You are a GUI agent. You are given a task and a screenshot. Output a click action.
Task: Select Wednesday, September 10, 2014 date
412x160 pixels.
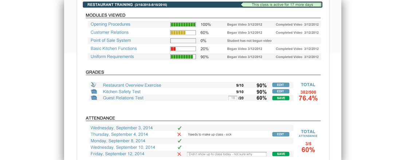pyautogui.click(x=123, y=147)
